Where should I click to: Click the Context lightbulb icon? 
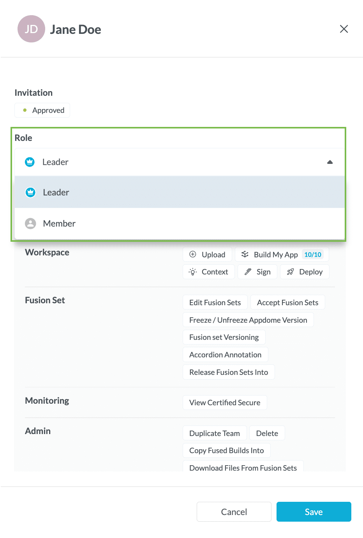tap(192, 272)
